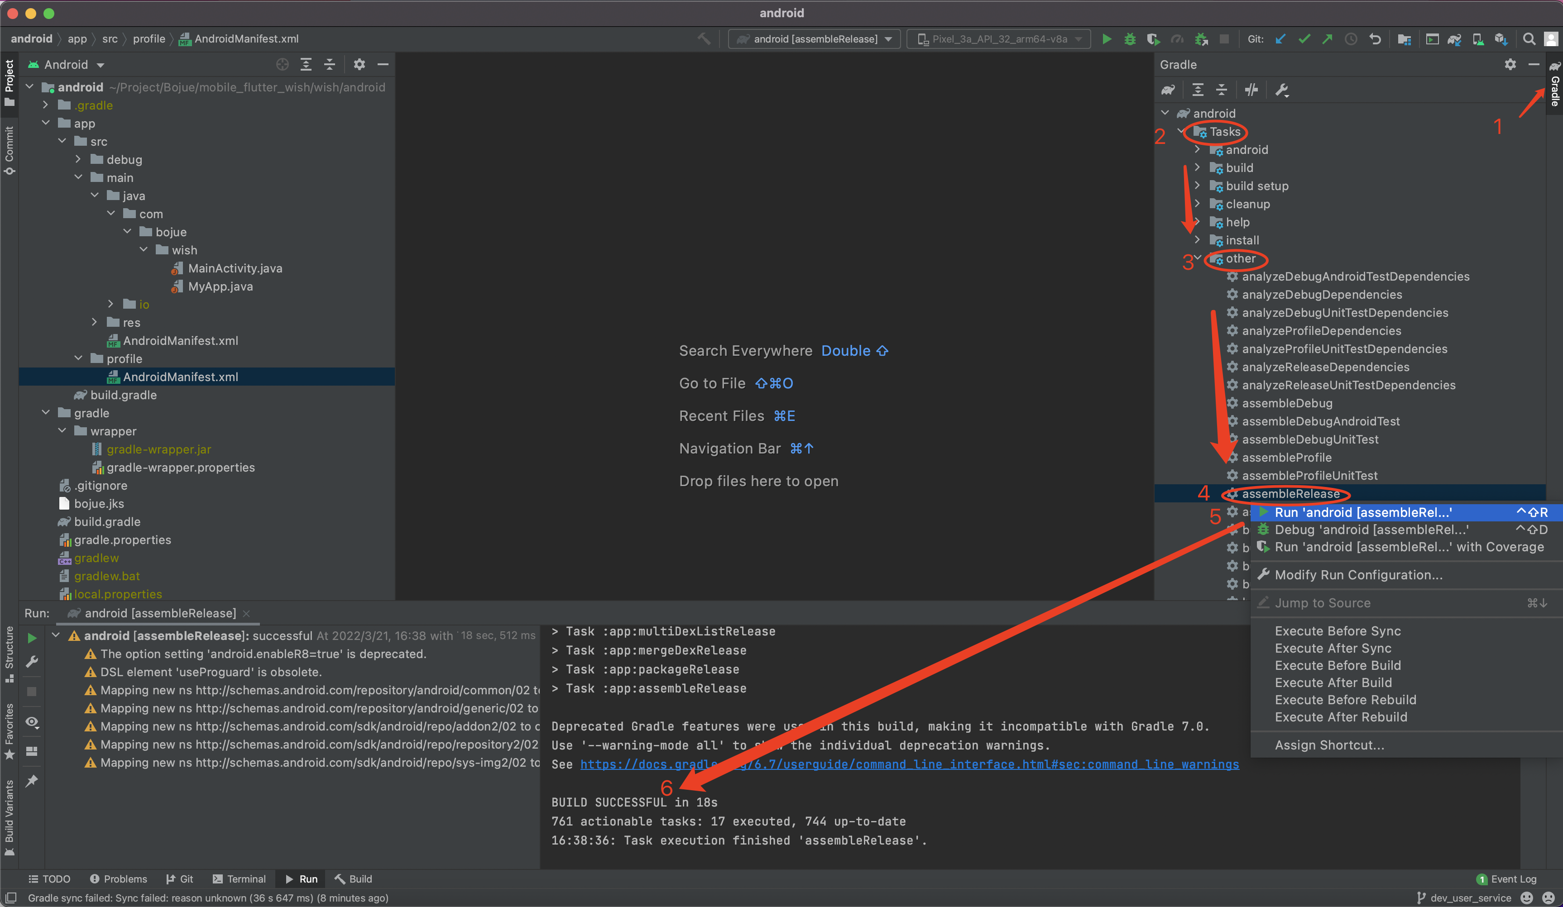Pin the Run tab with pin icon
The height and width of the screenshot is (907, 1563).
point(32,781)
